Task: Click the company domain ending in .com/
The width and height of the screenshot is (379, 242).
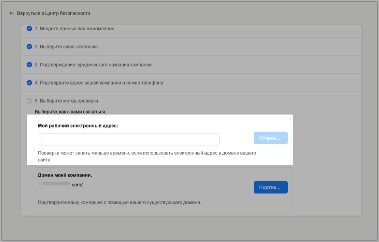Action: coord(60,184)
